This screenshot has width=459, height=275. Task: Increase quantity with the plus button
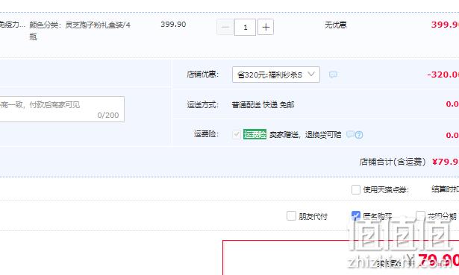[266, 27]
